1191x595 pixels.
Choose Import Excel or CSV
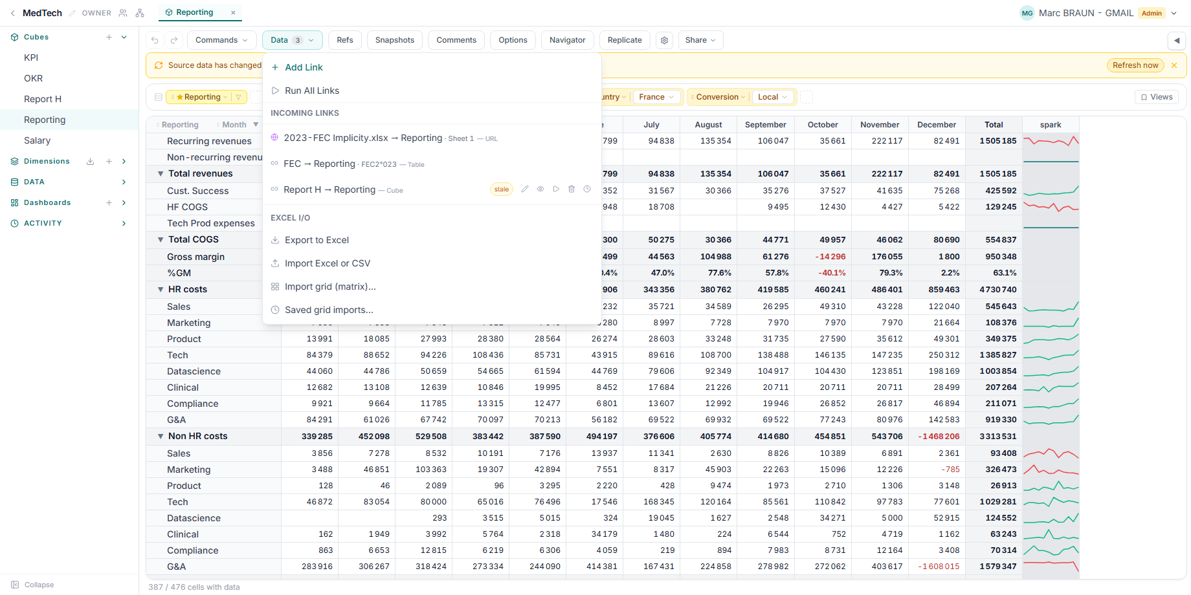click(x=432, y=263)
